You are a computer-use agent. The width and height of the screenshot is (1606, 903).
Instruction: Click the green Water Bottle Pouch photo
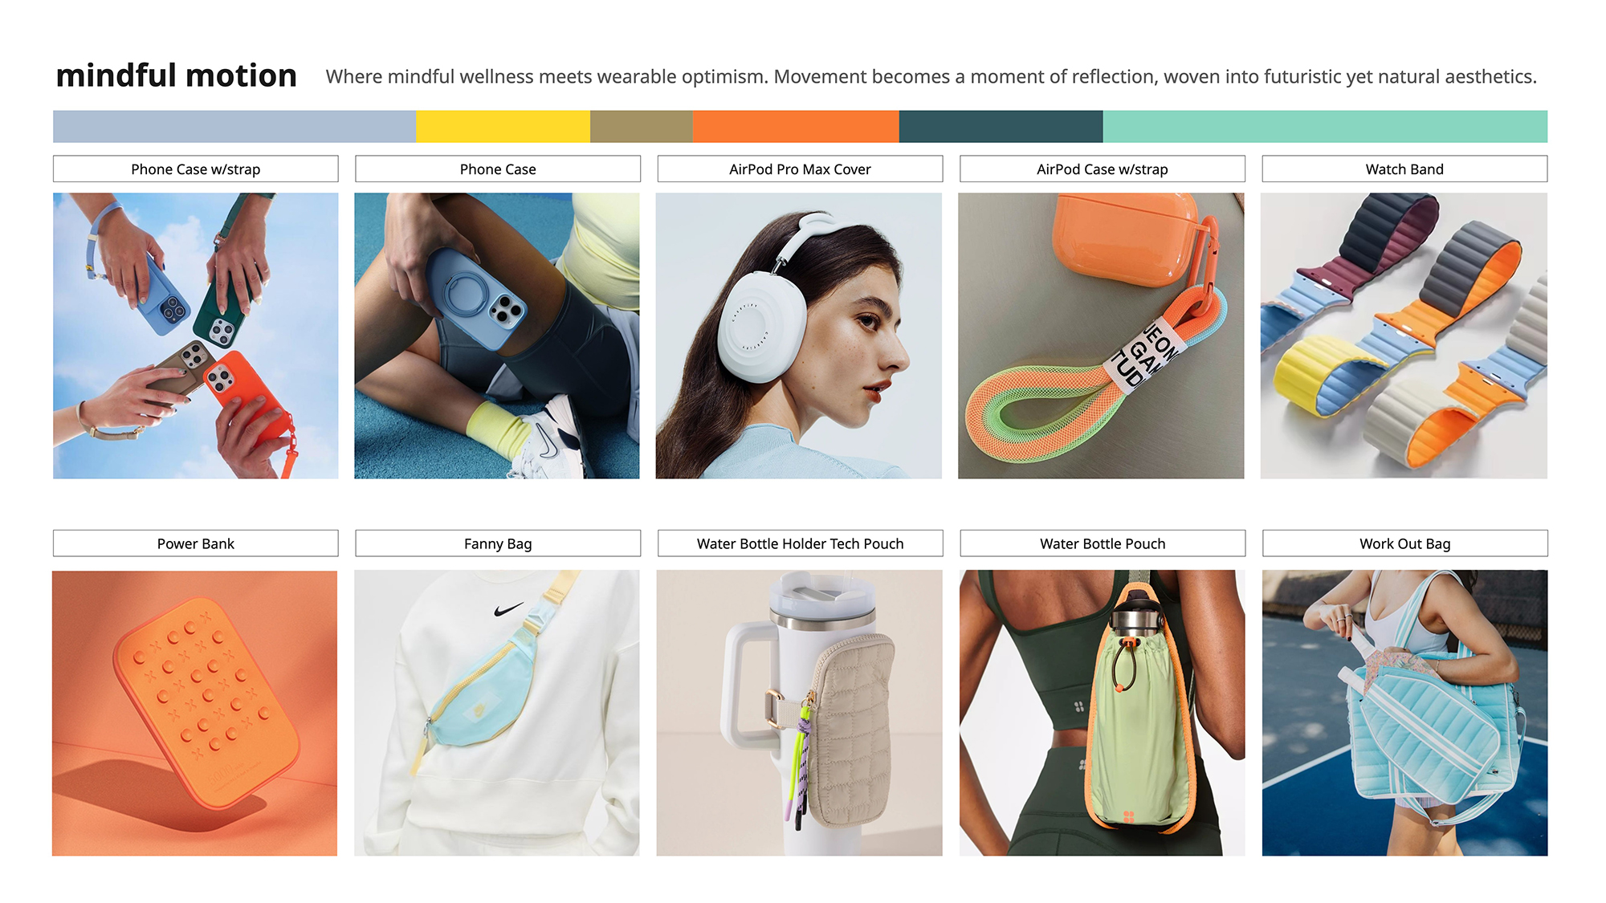click(x=1102, y=713)
